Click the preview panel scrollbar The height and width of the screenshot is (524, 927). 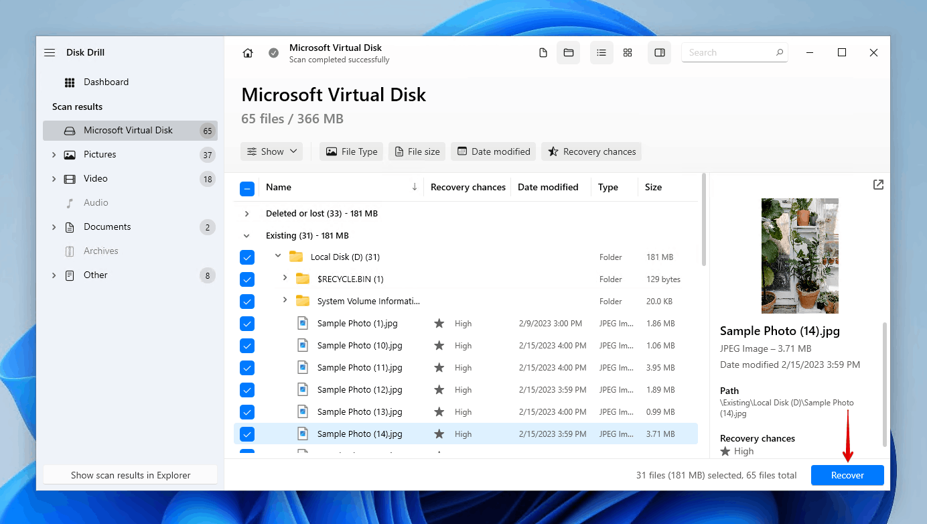pos(884,384)
